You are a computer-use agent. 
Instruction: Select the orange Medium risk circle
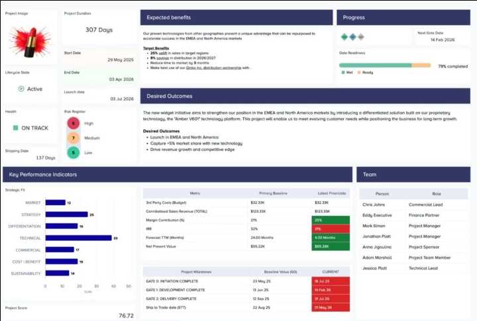click(73, 138)
